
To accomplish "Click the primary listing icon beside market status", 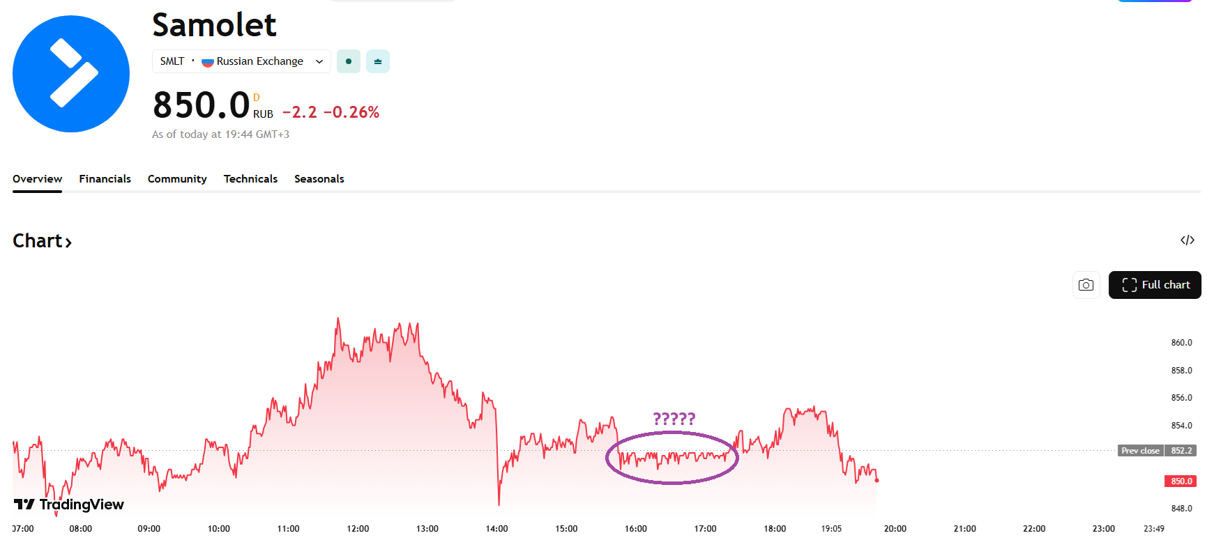I will [x=378, y=61].
